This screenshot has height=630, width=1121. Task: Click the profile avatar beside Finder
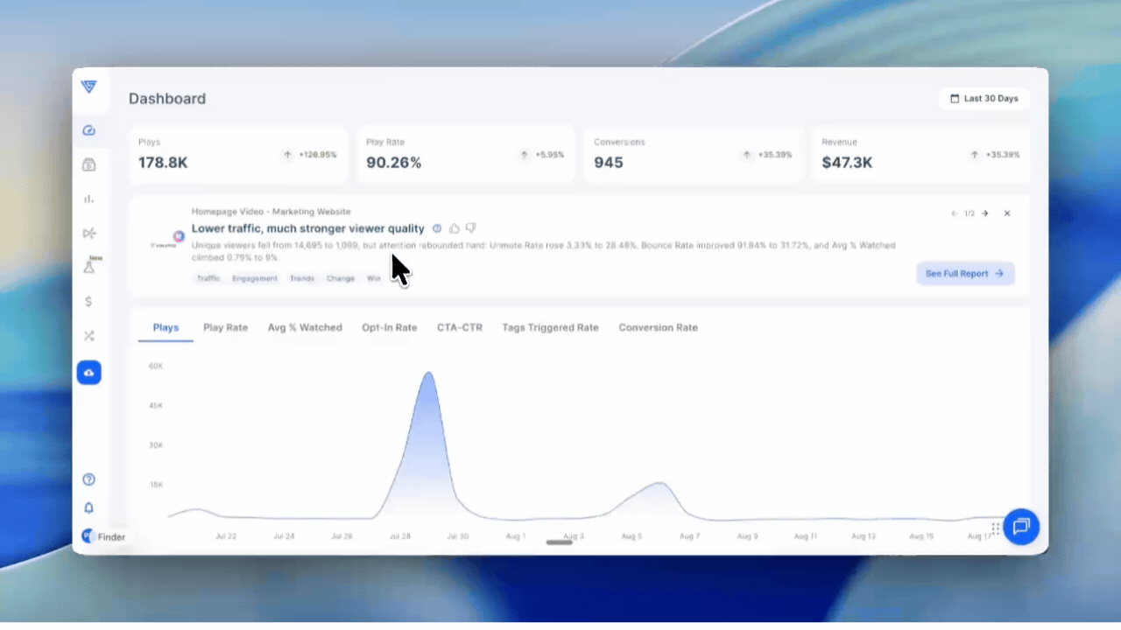87,535
